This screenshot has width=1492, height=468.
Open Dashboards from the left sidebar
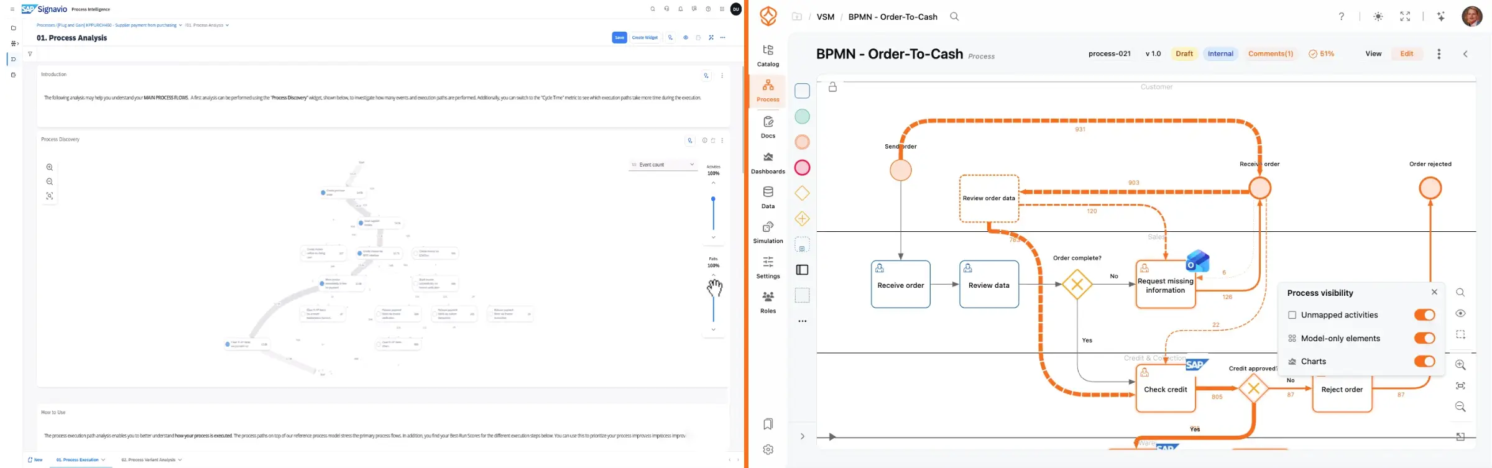tap(768, 163)
